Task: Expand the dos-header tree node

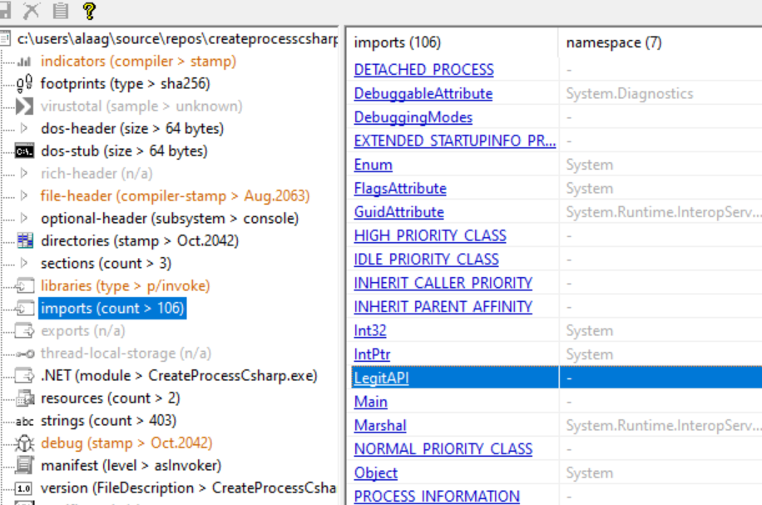Action: click(x=24, y=129)
